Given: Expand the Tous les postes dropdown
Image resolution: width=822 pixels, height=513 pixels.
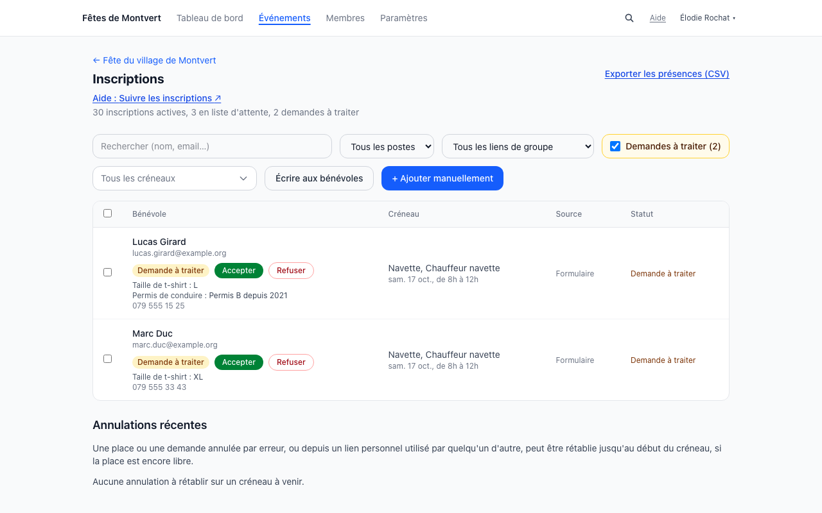Looking at the screenshot, I should click(x=387, y=146).
